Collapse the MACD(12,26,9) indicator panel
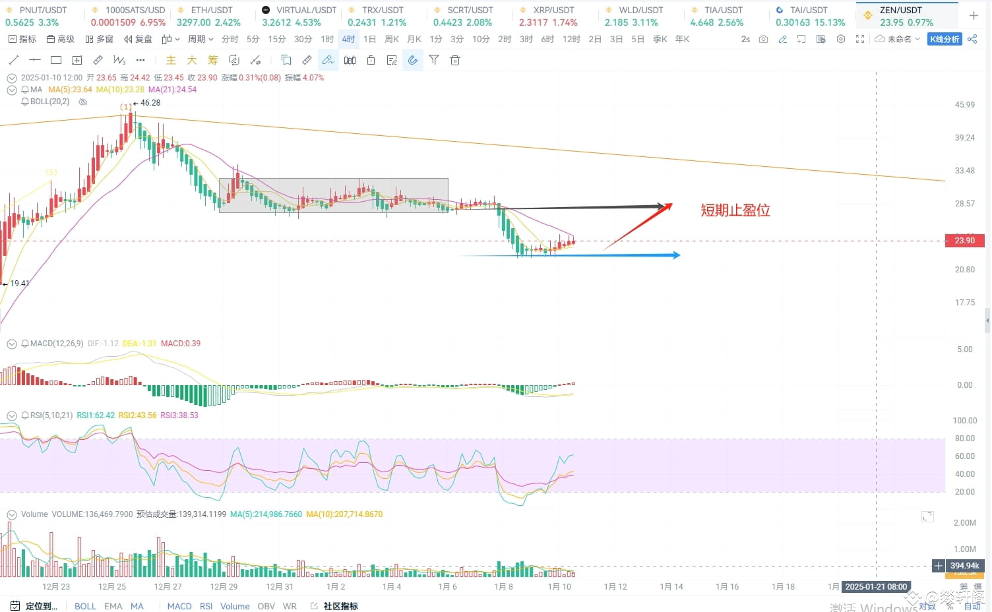The height and width of the screenshot is (612, 992). click(x=11, y=344)
